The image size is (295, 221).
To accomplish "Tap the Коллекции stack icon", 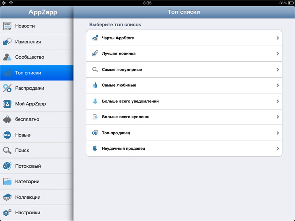I will (7, 197).
